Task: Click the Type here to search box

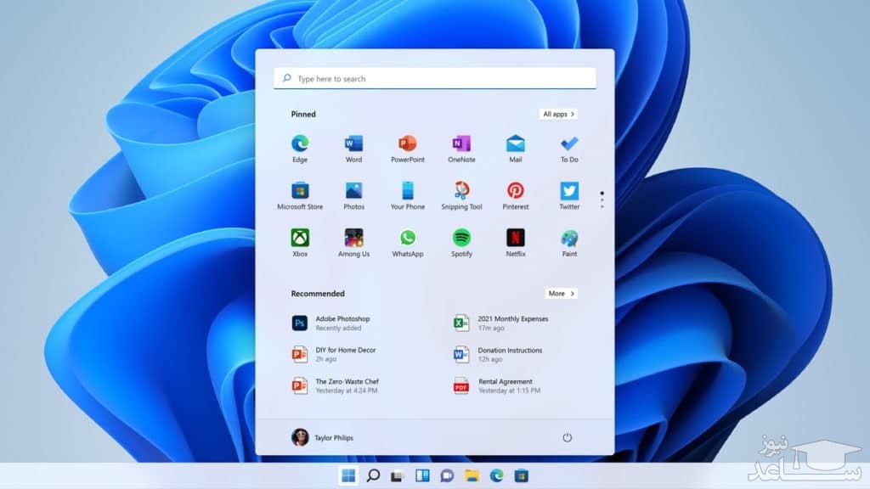Action: click(x=435, y=79)
